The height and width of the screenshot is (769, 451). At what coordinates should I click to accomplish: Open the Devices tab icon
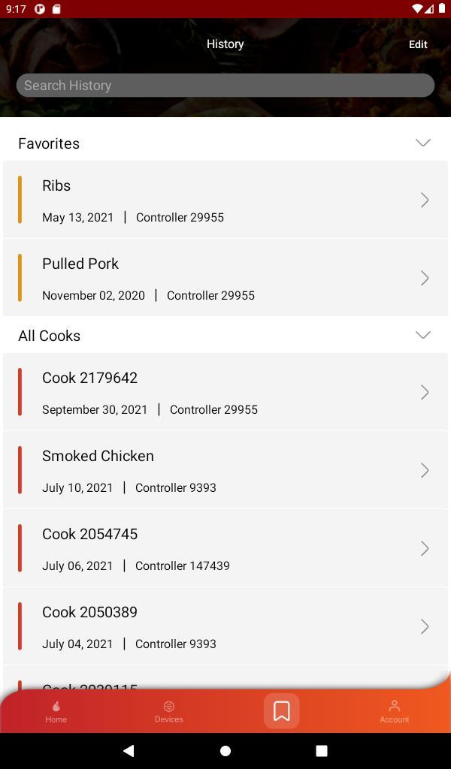coord(168,707)
